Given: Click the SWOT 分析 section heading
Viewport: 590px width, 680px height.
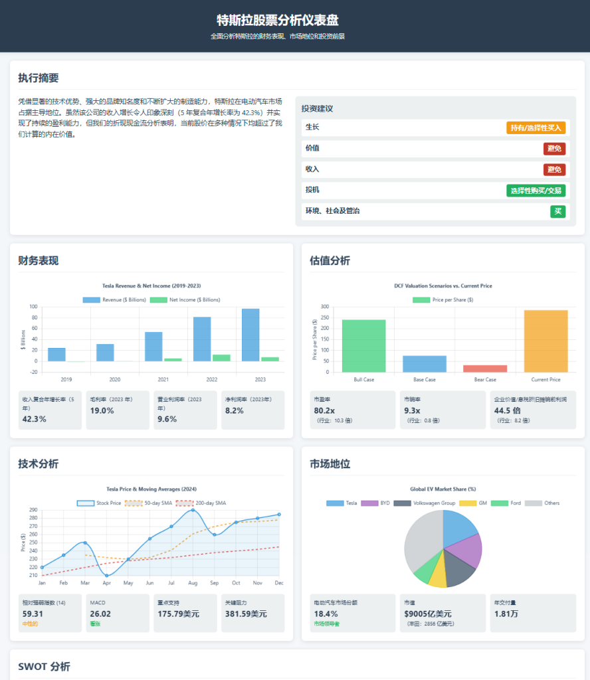Looking at the screenshot, I should pyautogui.click(x=44, y=667).
